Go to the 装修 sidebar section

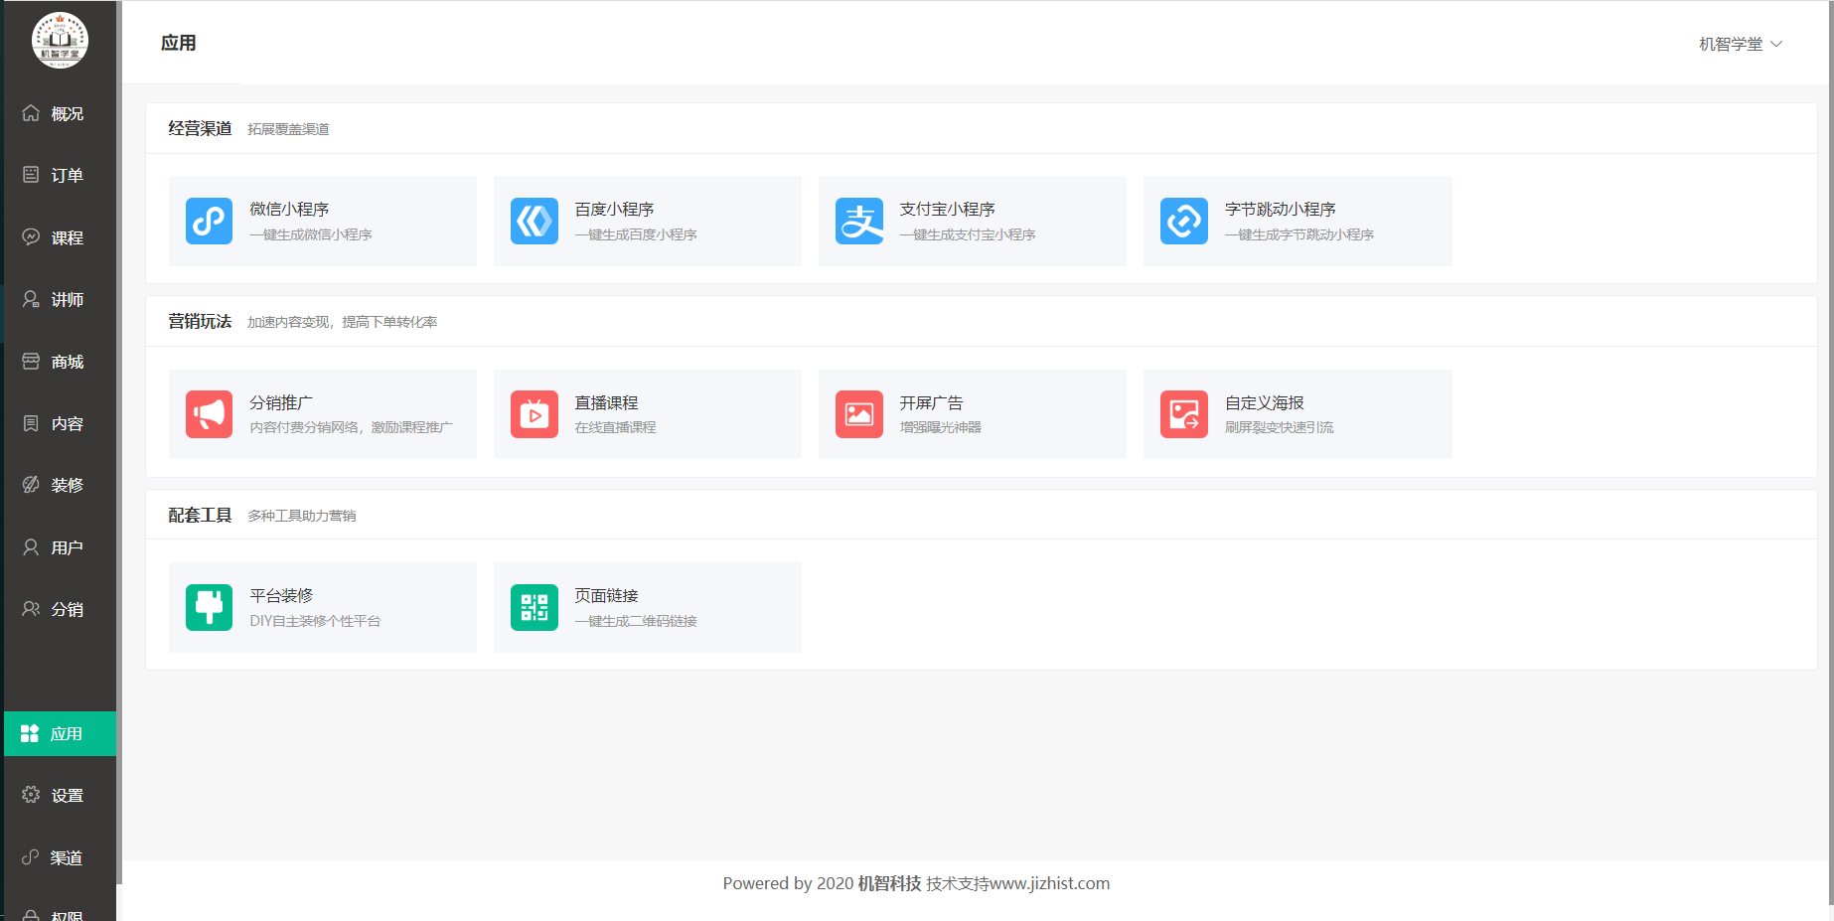click(x=60, y=485)
